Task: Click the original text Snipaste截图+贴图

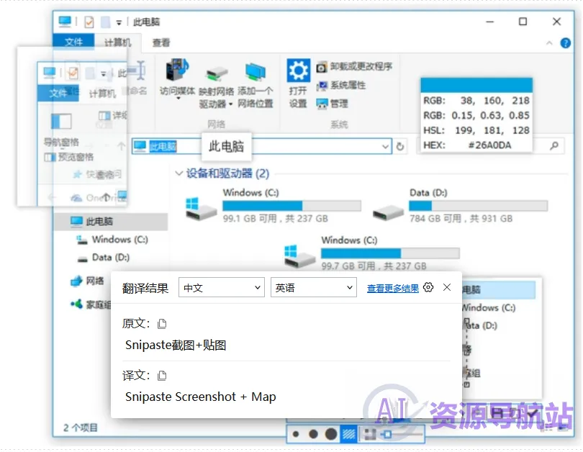Action: click(176, 345)
